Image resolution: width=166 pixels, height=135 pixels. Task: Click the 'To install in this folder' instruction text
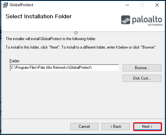point(81,47)
